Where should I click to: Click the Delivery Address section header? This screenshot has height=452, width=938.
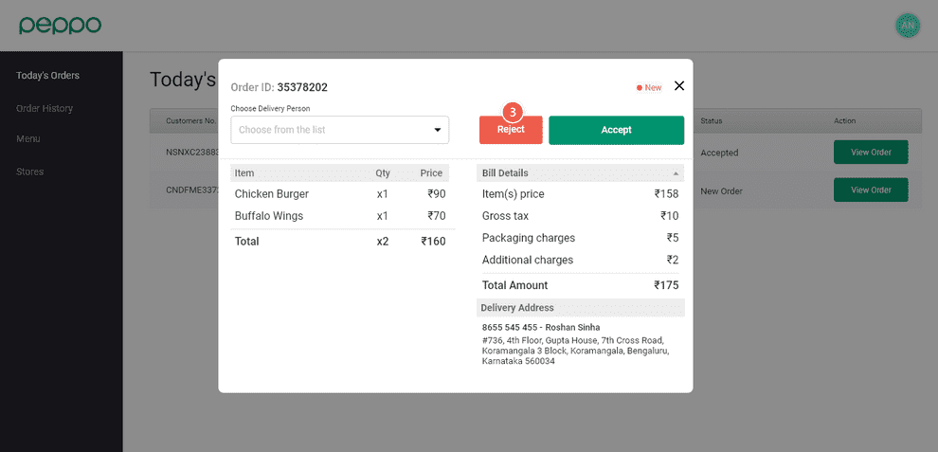tap(580, 308)
